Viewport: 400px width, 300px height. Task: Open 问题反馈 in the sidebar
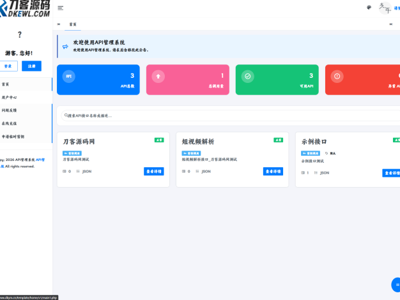click(x=26, y=110)
